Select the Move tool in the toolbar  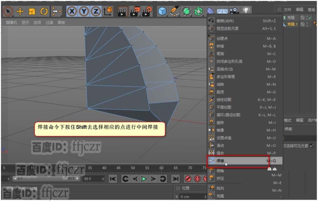[x=20, y=10]
